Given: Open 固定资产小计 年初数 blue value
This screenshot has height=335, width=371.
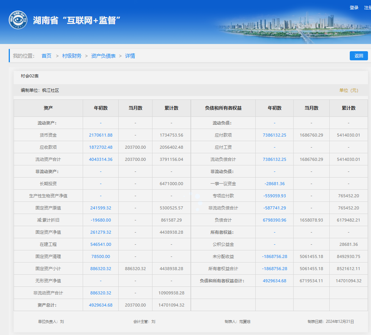Looking at the screenshot, I should pos(101,269).
